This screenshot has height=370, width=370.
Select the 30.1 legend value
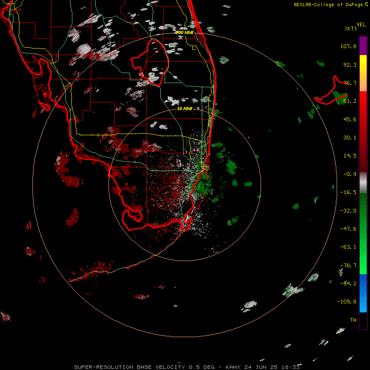pyautogui.click(x=350, y=138)
